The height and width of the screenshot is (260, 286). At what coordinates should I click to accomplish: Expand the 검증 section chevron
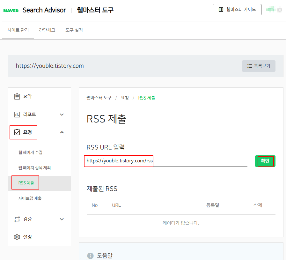point(62,219)
